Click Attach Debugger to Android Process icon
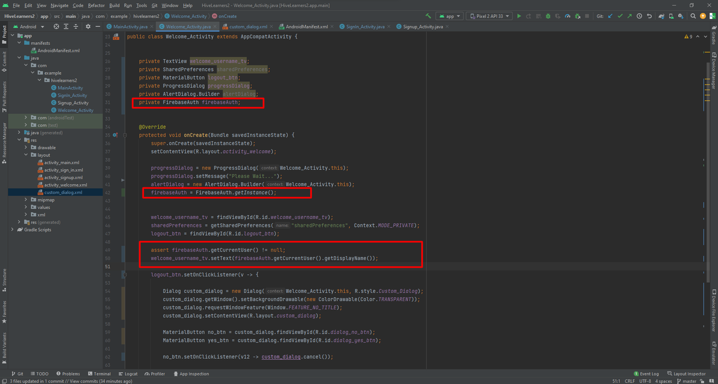 [x=578, y=16]
